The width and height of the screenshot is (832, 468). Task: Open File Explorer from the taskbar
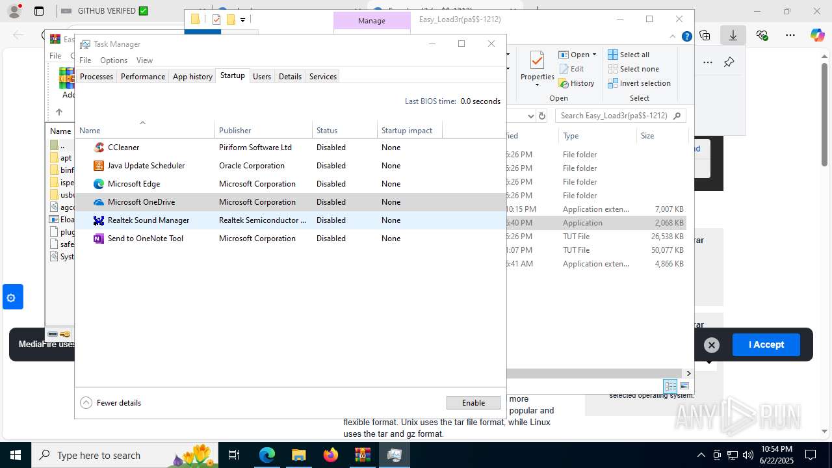click(298, 455)
